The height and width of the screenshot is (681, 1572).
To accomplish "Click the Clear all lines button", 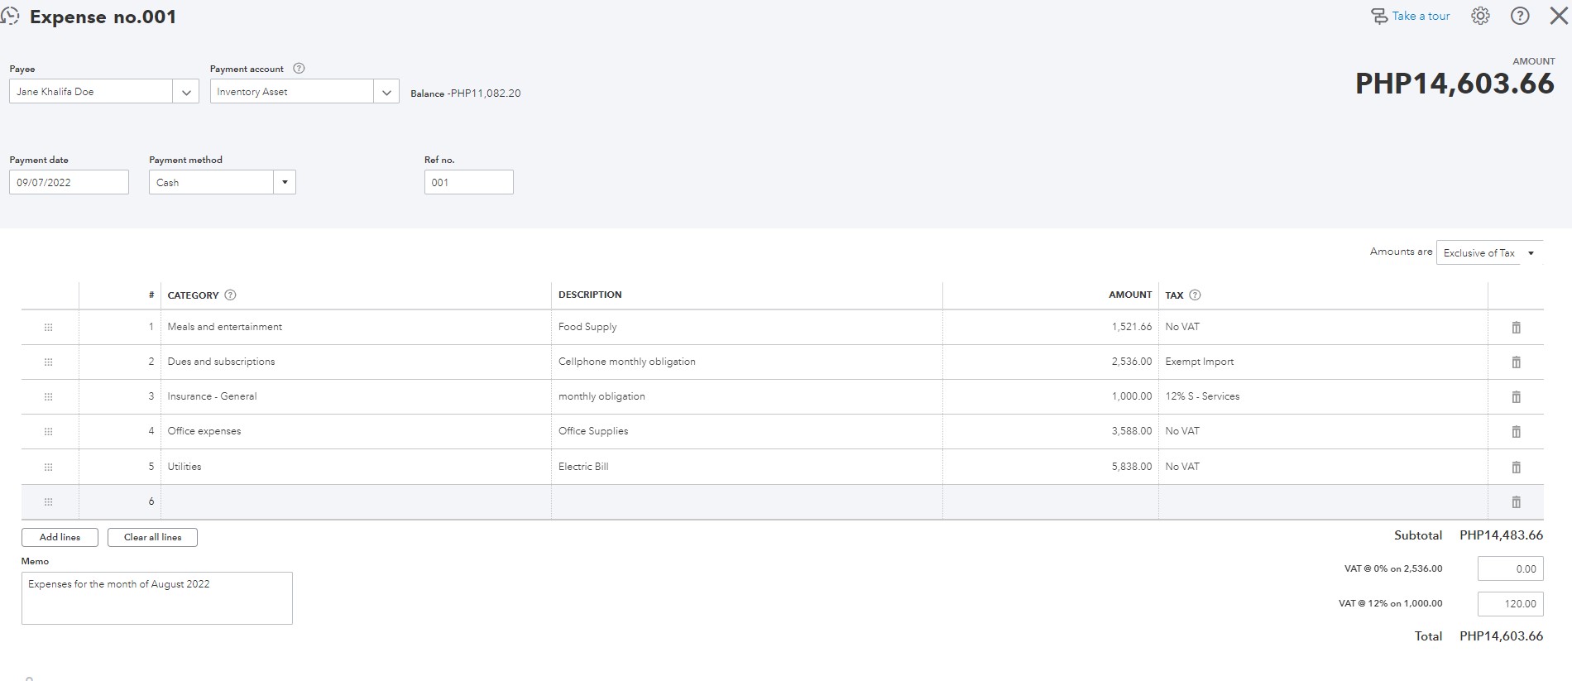I will point(152,537).
